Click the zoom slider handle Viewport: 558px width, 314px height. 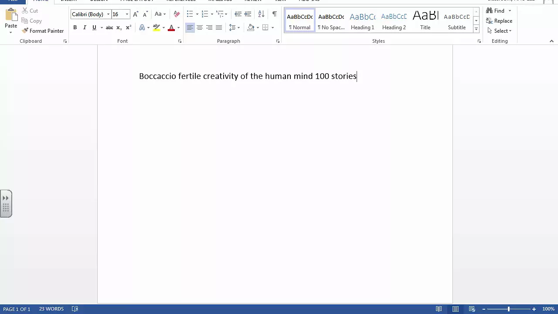pos(508,309)
